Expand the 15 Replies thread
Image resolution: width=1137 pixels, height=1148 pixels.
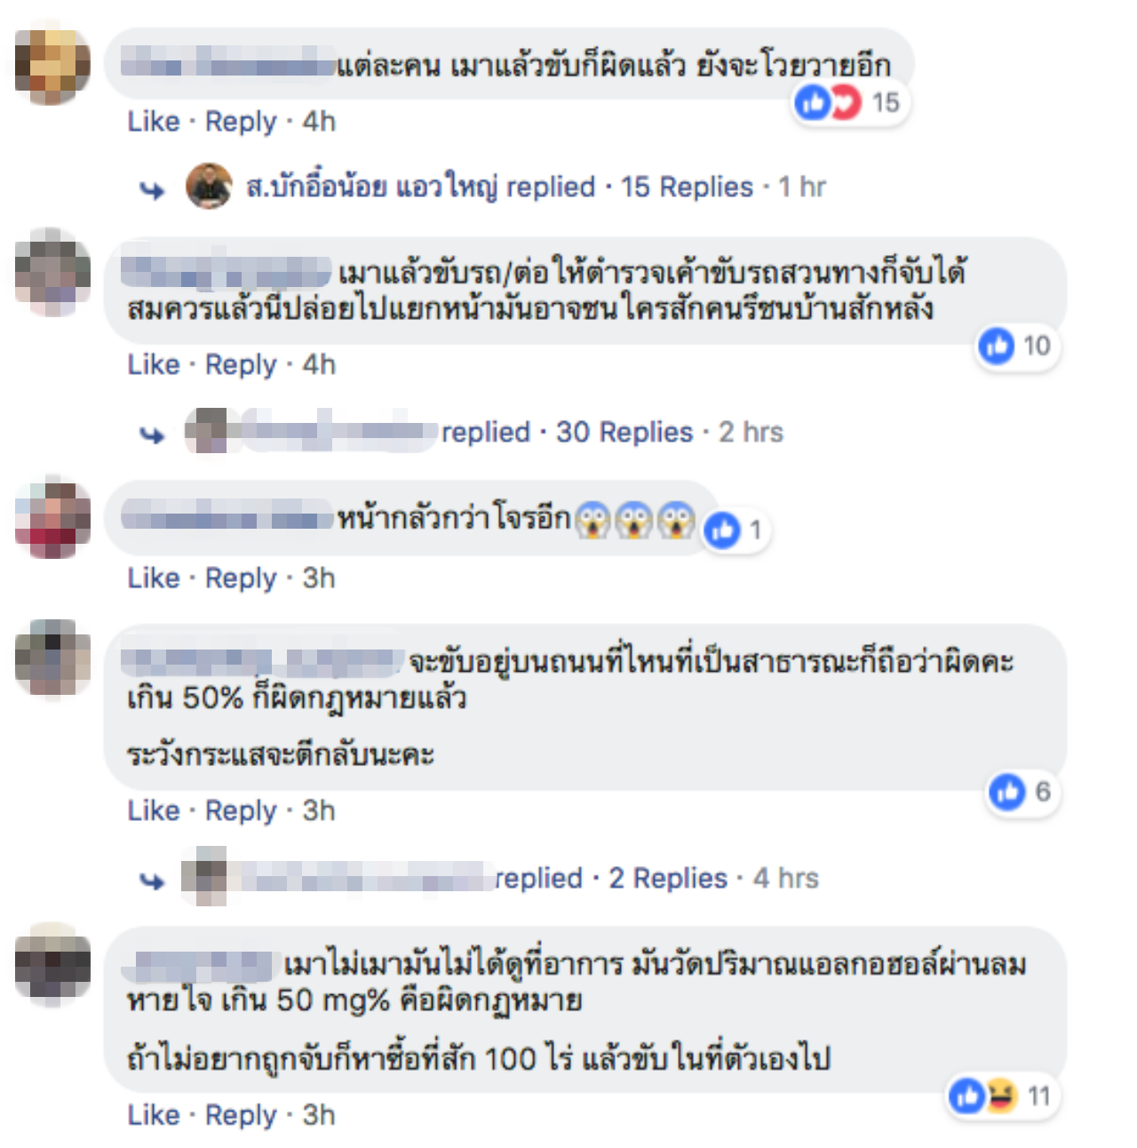[687, 187]
